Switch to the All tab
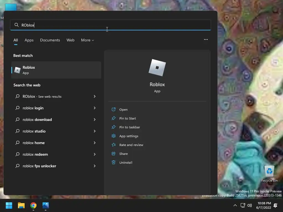This screenshot has width=283, height=212. 16,40
